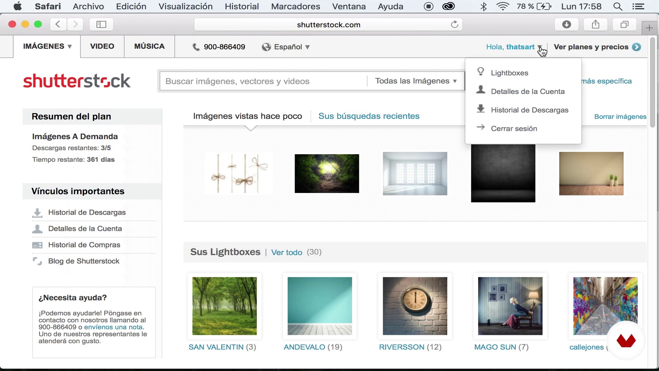659x371 pixels.
Task: Open the forest tunnel recent image thumbnail
Action: pyautogui.click(x=327, y=173)
